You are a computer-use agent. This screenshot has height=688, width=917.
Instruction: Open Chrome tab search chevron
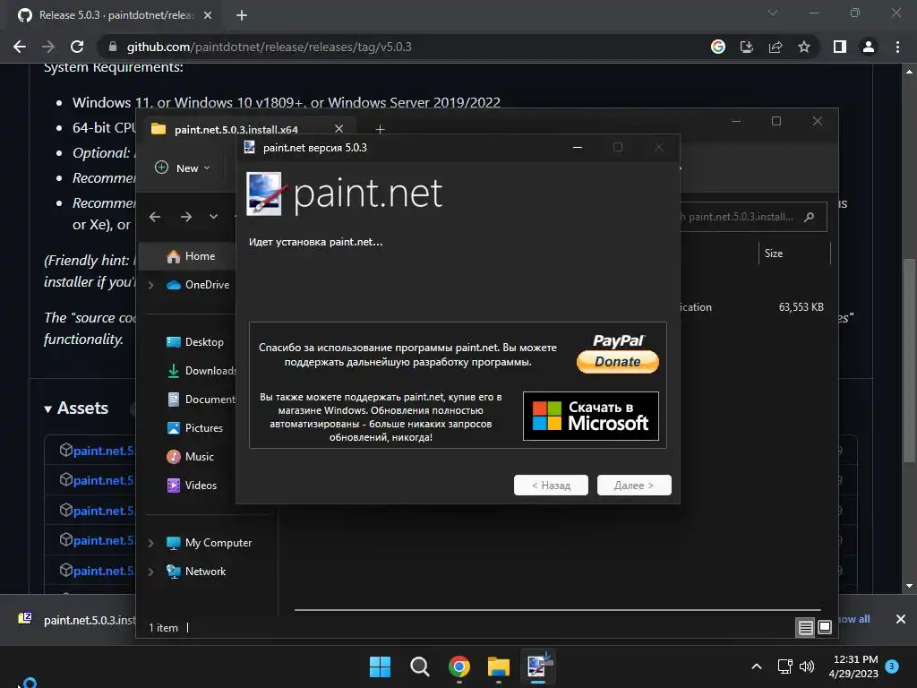pos(773,13)
